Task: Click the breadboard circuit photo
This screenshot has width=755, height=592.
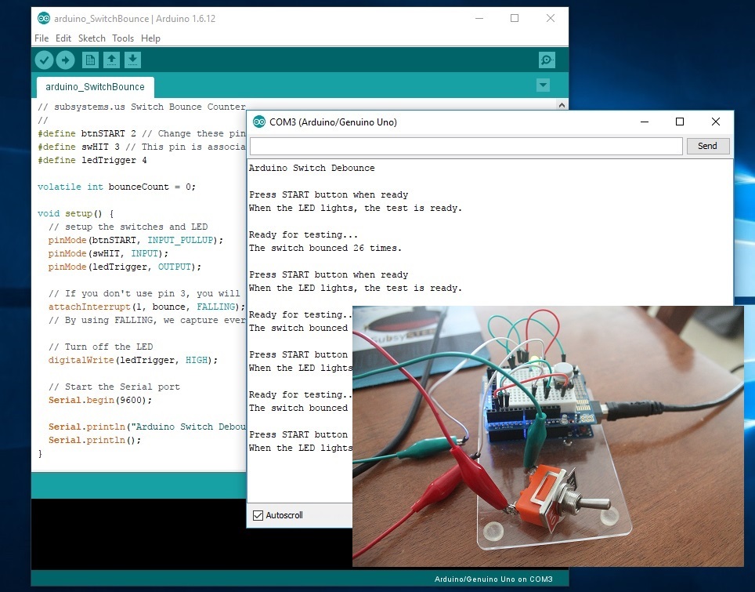Action: point(548,436)
